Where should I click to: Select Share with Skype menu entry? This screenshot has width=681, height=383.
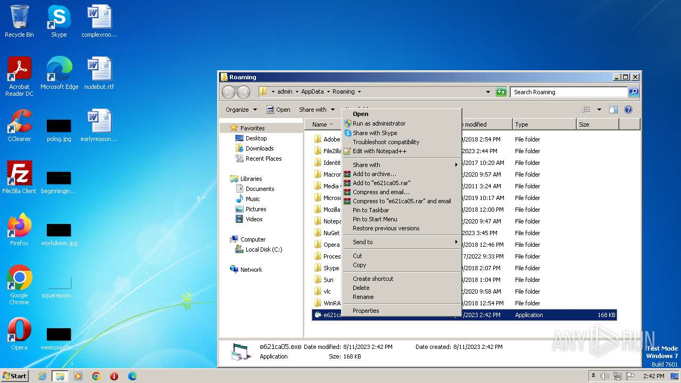pos(401,133)
